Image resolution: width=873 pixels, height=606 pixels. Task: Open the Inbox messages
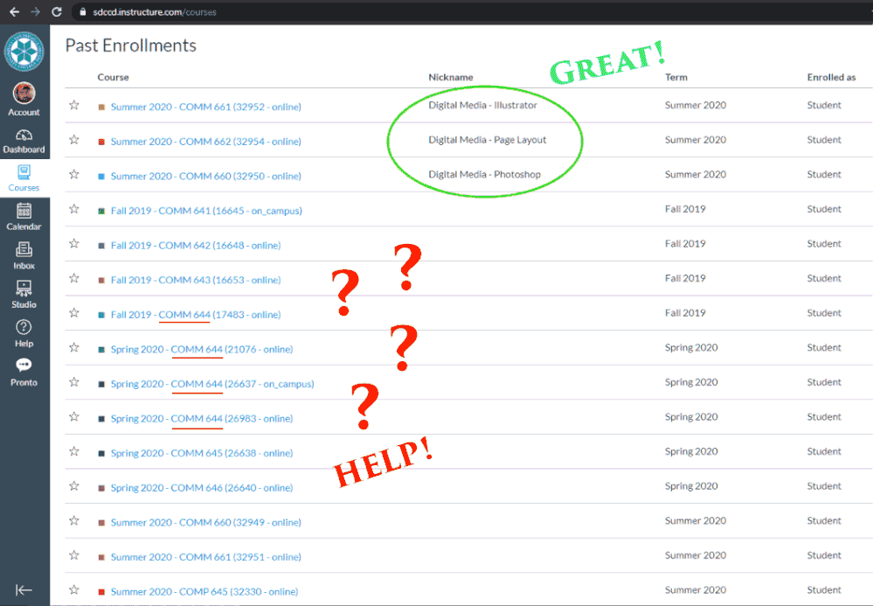tap(24, 255)
